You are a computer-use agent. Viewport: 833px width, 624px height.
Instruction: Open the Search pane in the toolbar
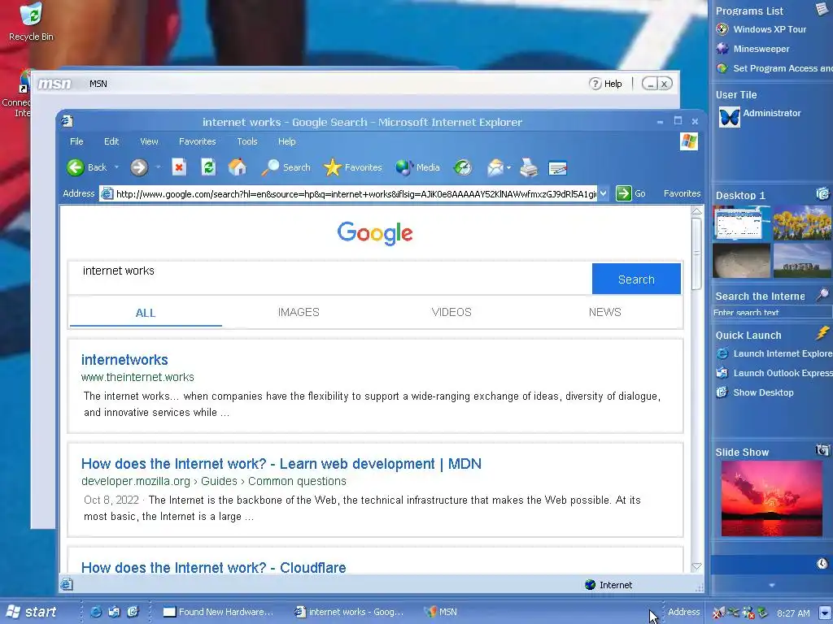point(286,167)
